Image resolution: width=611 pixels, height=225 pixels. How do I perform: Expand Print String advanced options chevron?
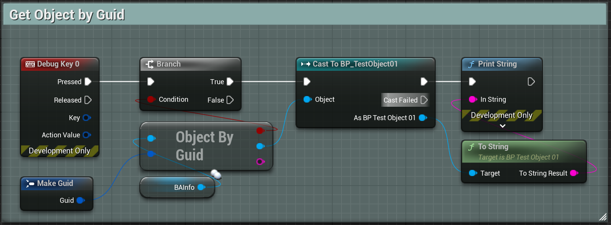(x=503, y=126)
